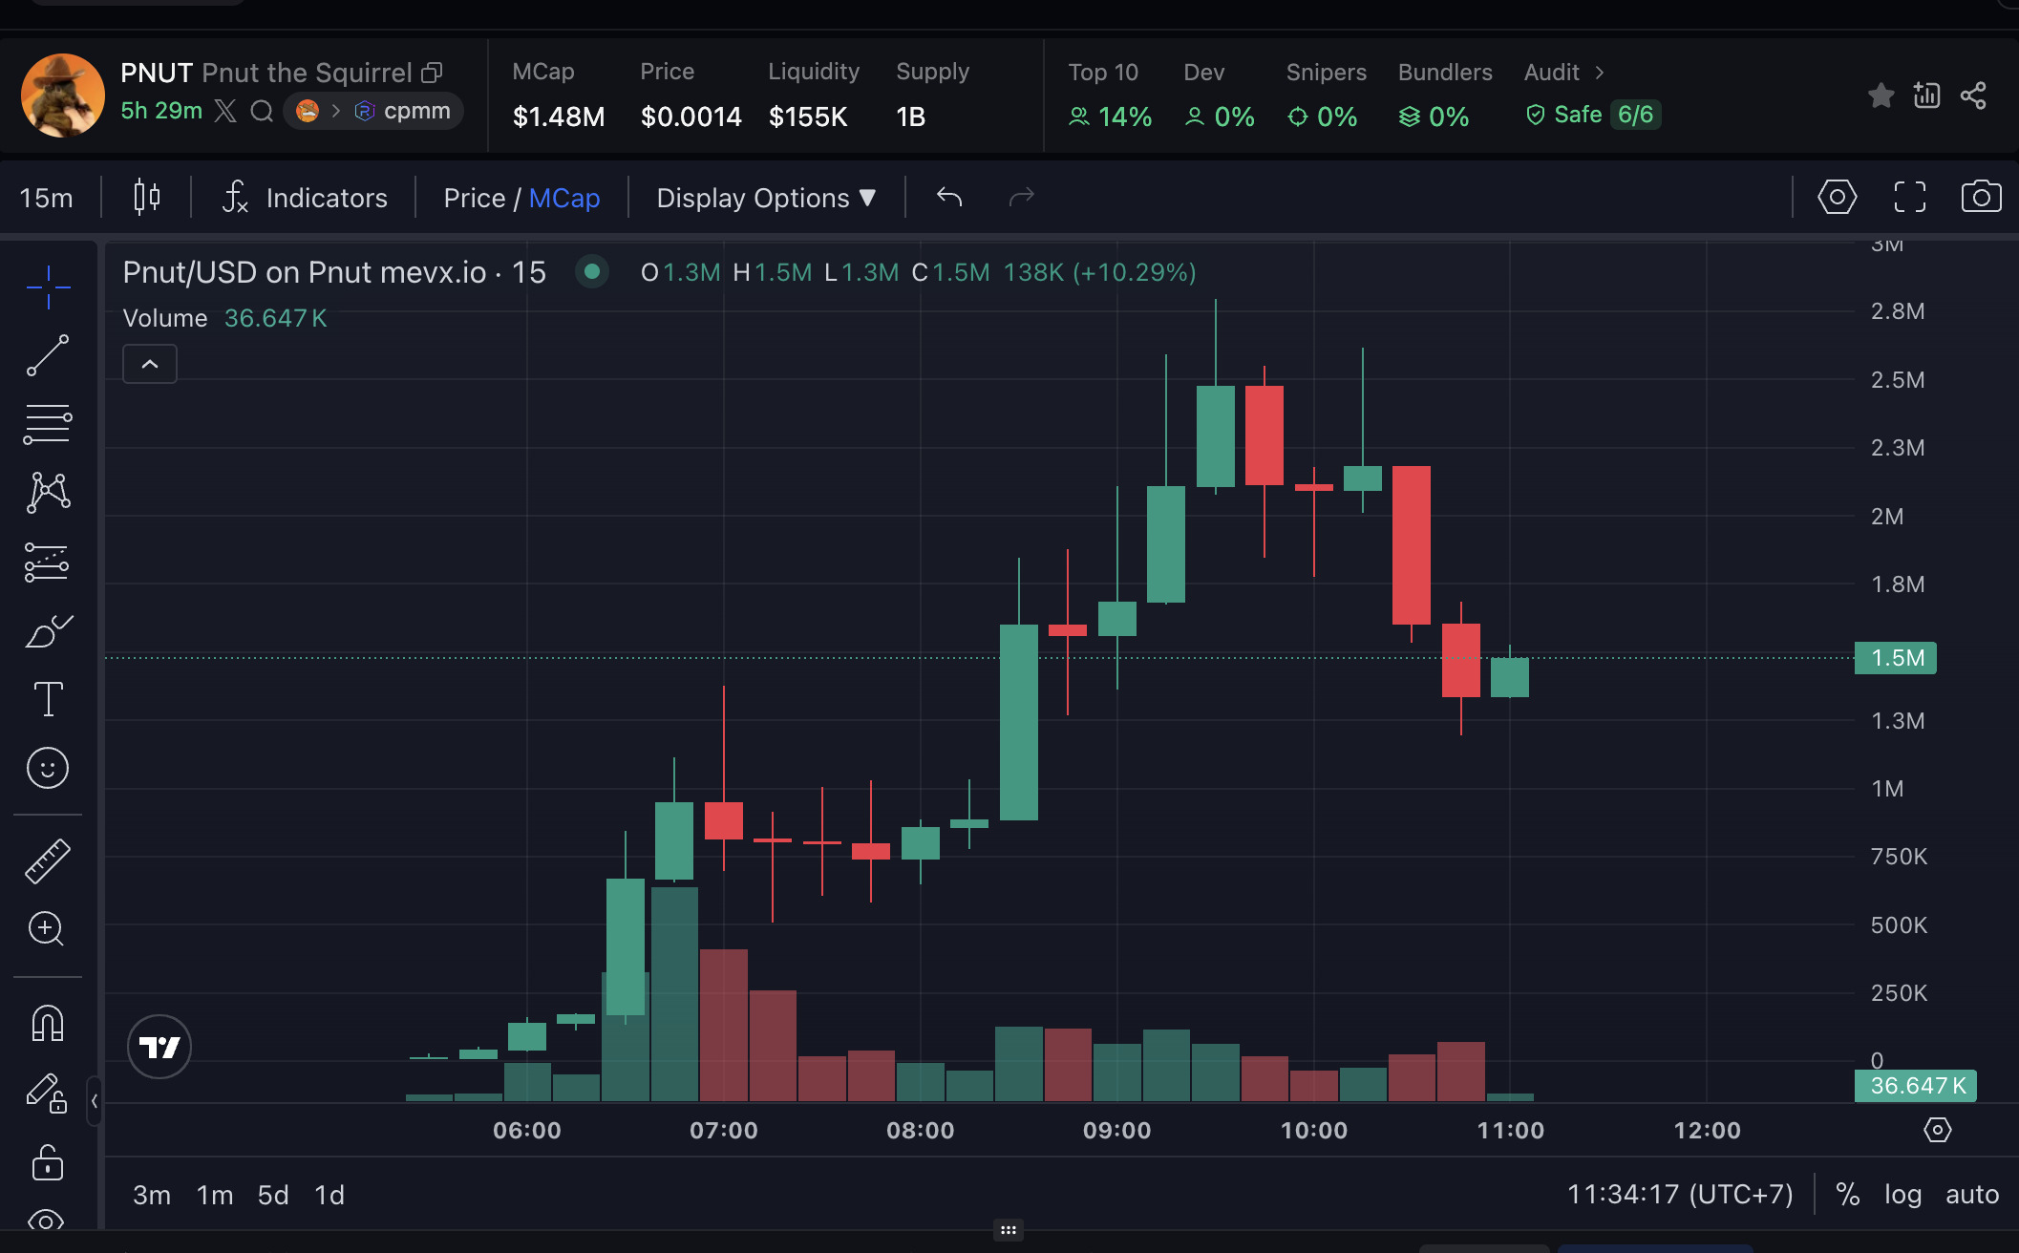Click the MCap $1.48M value
The width and height of the screenshot is (2019, 1253).
[559, 117]
